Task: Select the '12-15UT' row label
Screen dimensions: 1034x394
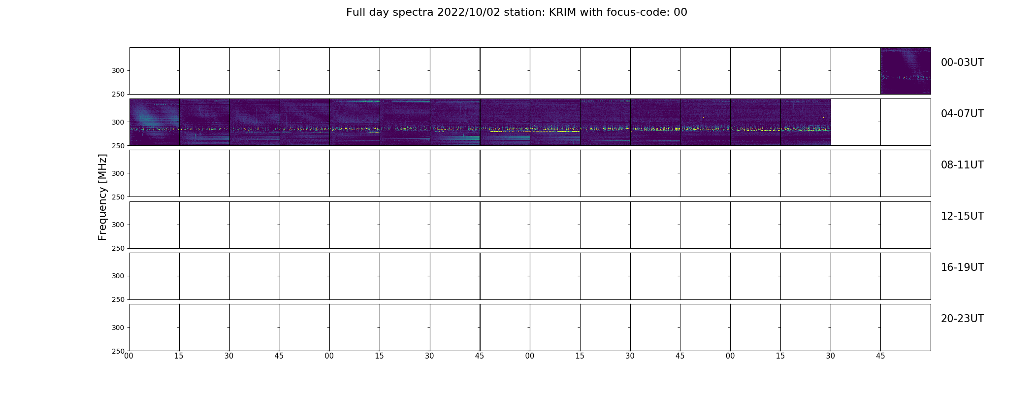Action: [962, 216]
